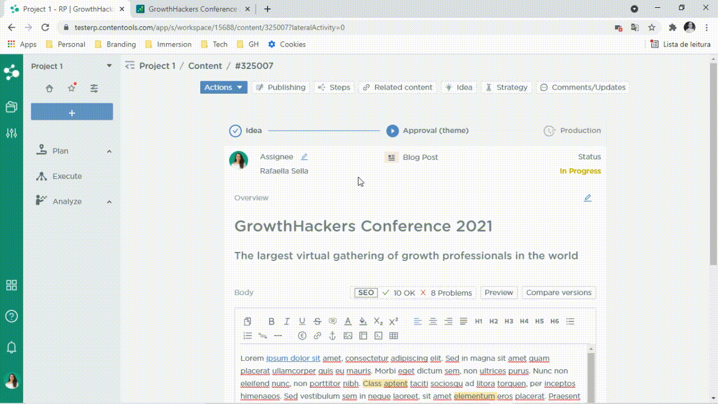The width and height of the screenshot is (718, 404).
Task: Apply H5 heading style
Action: [539, 322]
